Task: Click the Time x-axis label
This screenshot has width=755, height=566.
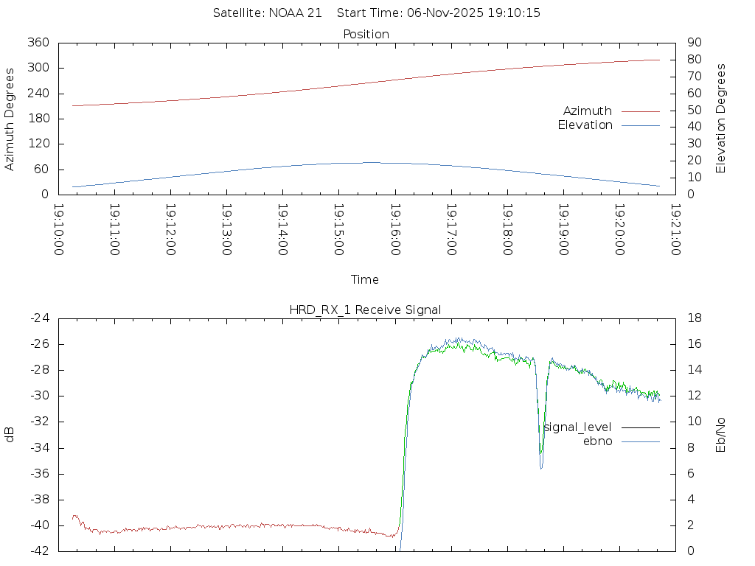Action: coord(365,279)
